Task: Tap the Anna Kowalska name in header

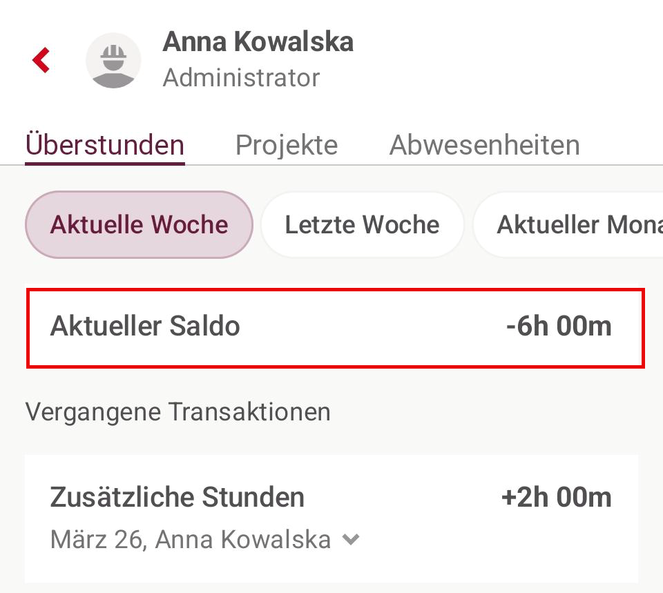Action: (258, 42)
